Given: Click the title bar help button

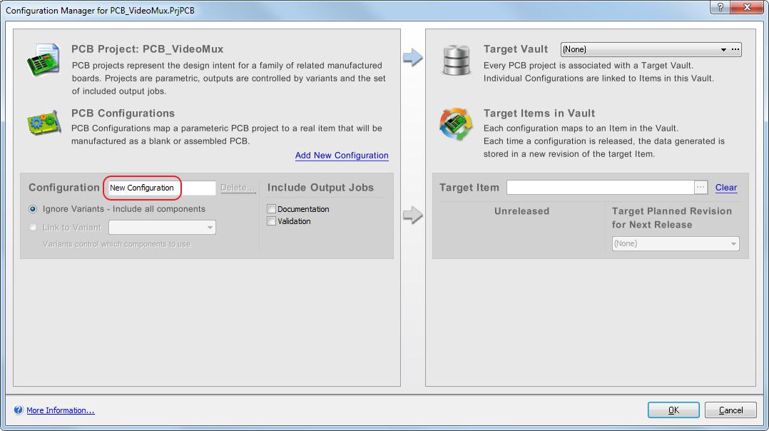Looking at the screenshot, I should pos(720,7).
